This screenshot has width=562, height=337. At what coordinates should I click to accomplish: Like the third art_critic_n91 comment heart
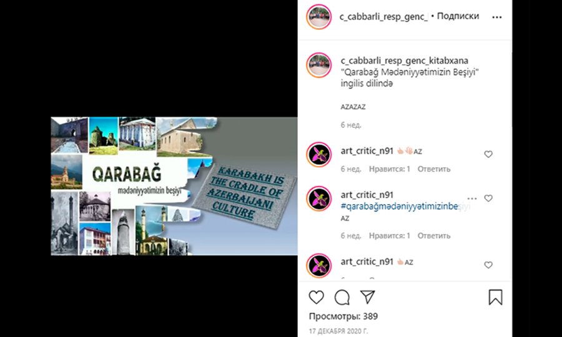pyautogui.click(x=488, y=265)
